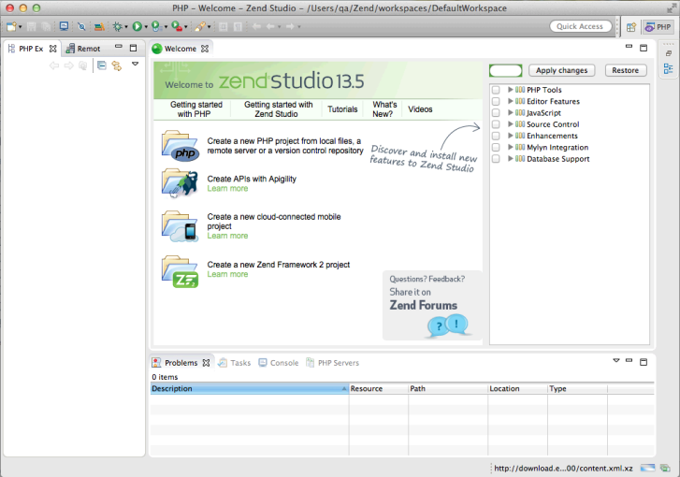Expand the Database Support tree node
The height and width of the screenshot is (477, 680).
(x=511, y=158)
